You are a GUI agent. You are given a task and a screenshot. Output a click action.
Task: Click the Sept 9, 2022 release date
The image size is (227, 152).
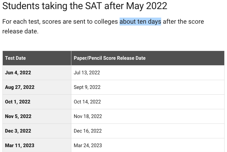click(87, 87)
